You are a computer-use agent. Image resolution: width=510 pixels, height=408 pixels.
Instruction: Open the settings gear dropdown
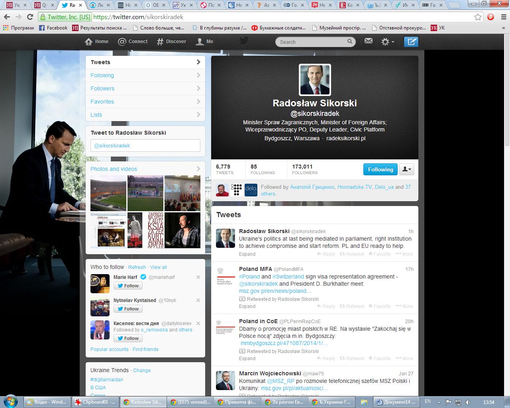point(387,42)
